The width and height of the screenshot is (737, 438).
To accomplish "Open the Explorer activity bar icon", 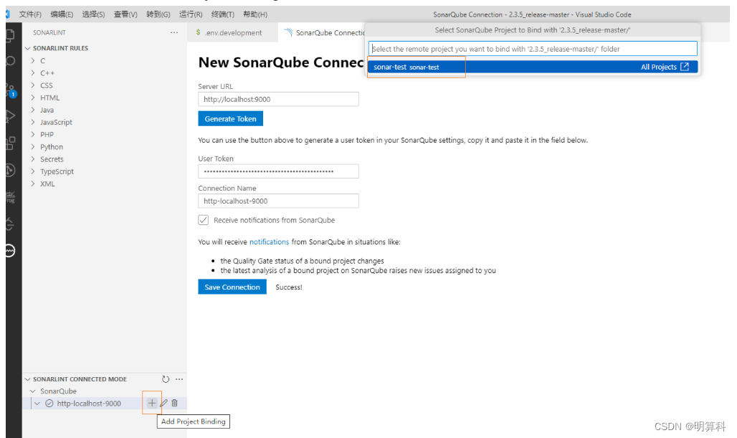I will click(x=10, y=35).
